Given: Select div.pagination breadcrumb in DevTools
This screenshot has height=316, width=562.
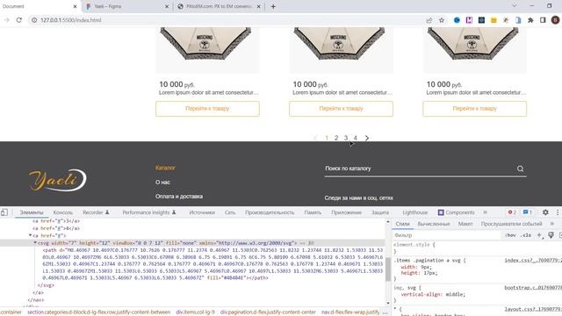Looking at the screenshot, I should point(268,312).
